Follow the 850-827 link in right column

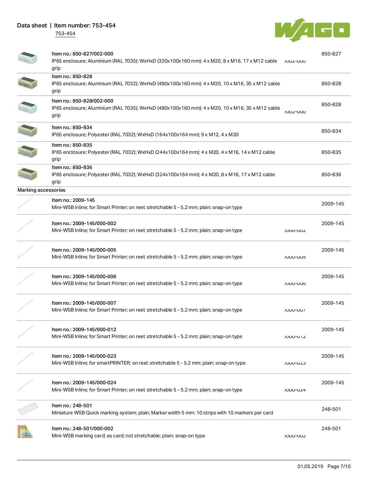pos(331,54)
